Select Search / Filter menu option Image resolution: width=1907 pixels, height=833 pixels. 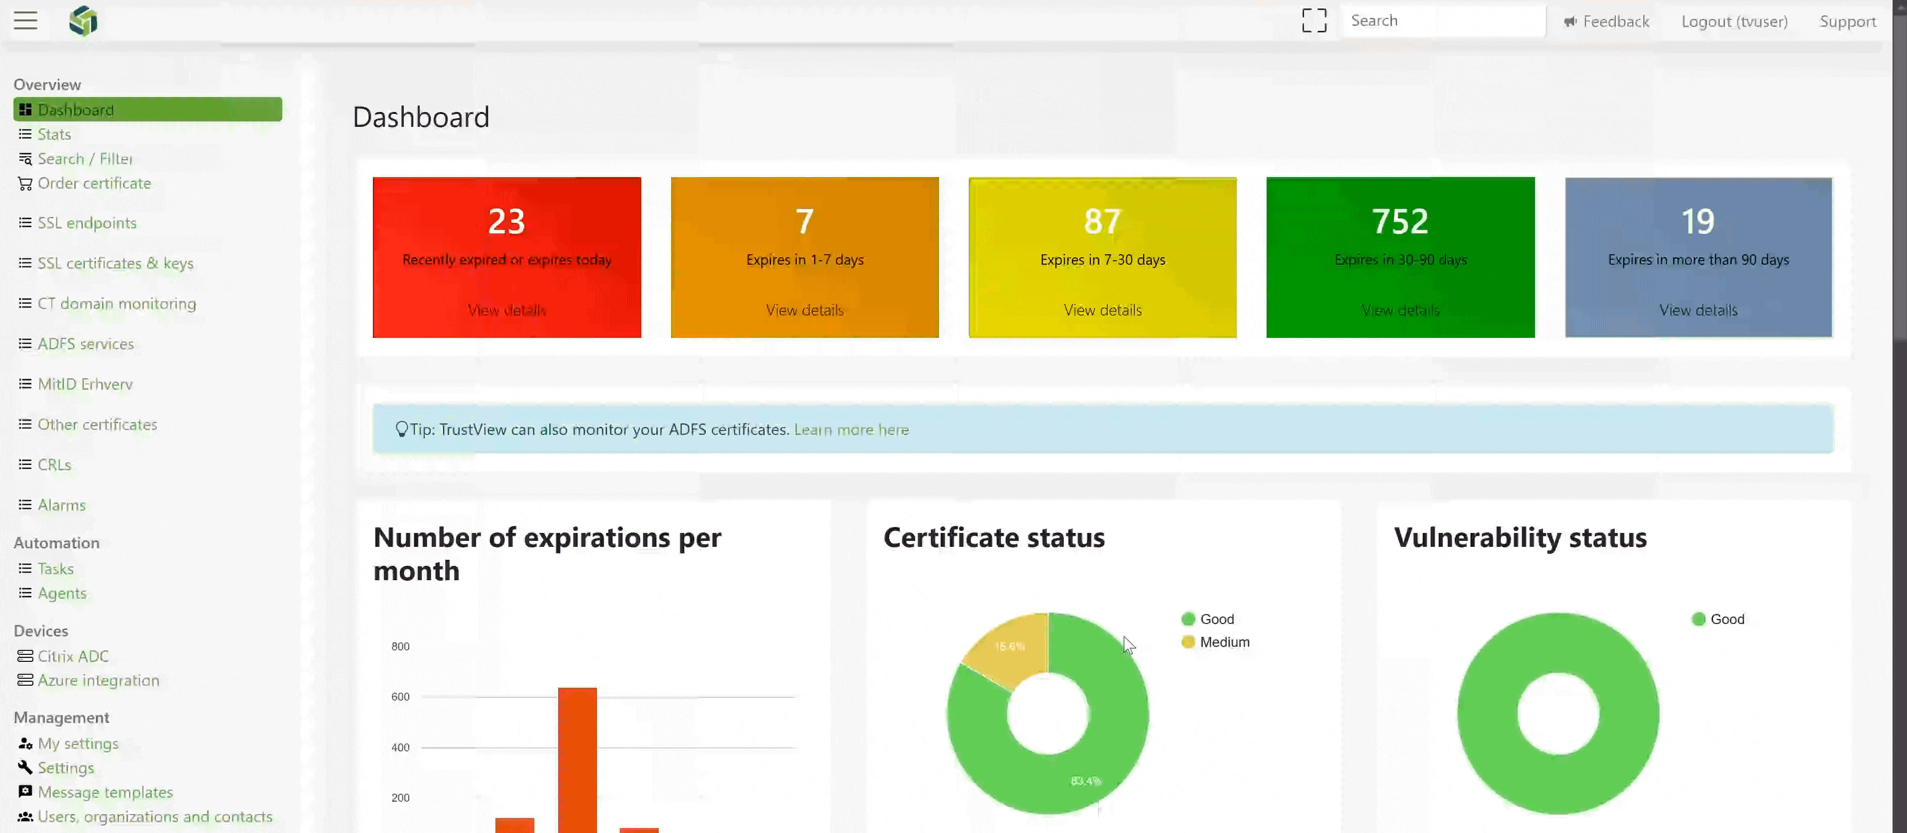click(85, 158)
